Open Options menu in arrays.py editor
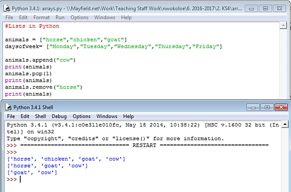The image size is (291, 192). point(79,17)
